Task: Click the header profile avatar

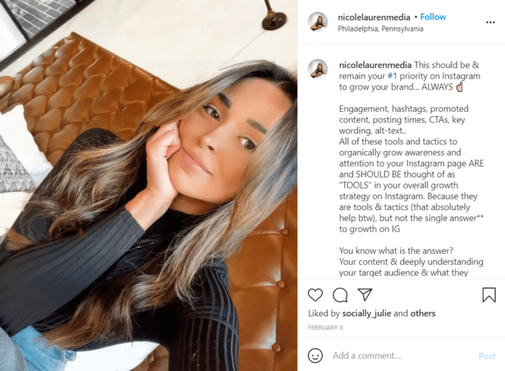Action: [x=318, y=22]
